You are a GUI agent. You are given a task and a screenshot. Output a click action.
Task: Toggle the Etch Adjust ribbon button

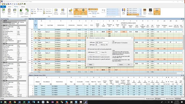76,11
